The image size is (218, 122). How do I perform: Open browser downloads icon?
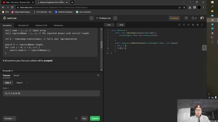pos(190,7)
